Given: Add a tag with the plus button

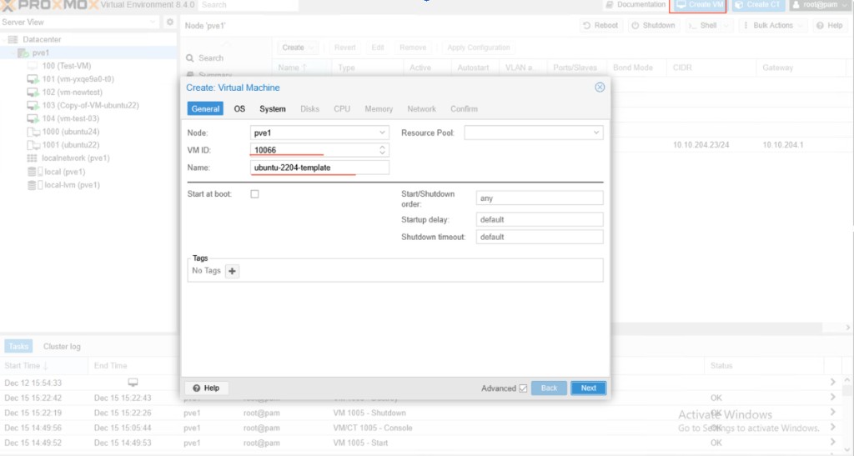Looking at the screenshot, I should [232, 271].
